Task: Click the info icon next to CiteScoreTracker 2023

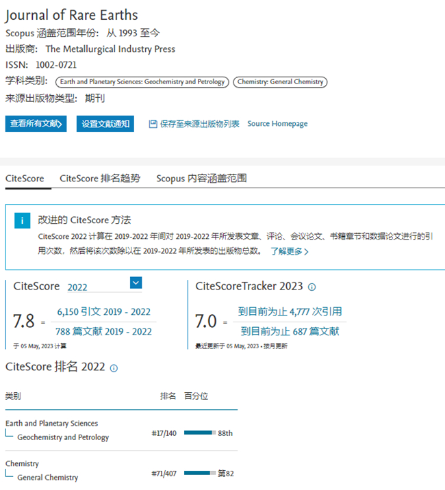Action: pyautogui.click(x=311, y=287)
